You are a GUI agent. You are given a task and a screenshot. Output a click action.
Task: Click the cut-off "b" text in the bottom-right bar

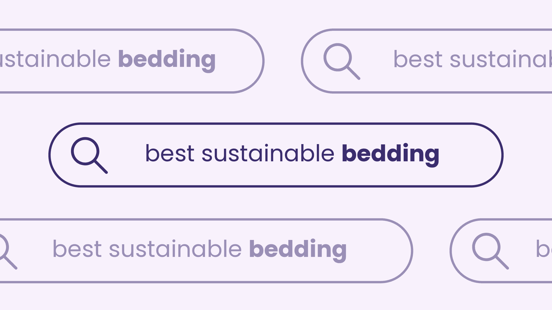pyautogui.click(x=543, y=249)
